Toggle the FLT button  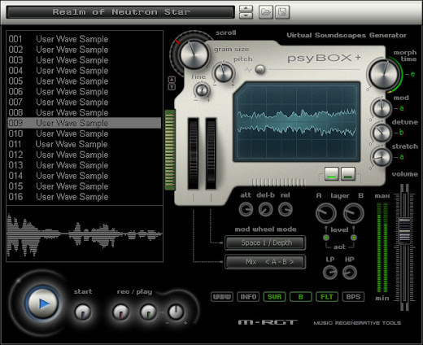pyautogui.click(x=327, y=297)
